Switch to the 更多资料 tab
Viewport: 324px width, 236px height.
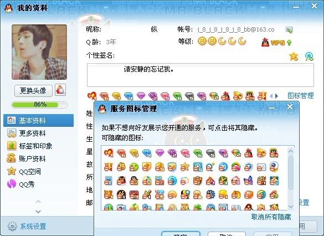tap(38, 134)
